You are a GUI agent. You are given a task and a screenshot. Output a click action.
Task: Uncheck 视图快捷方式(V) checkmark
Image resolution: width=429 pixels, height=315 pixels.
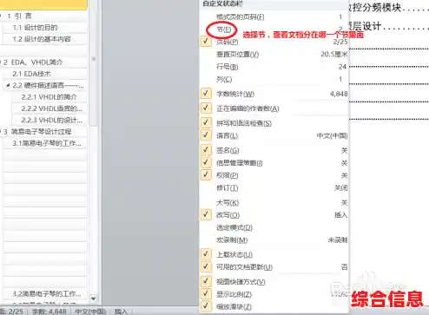(206, 281)
